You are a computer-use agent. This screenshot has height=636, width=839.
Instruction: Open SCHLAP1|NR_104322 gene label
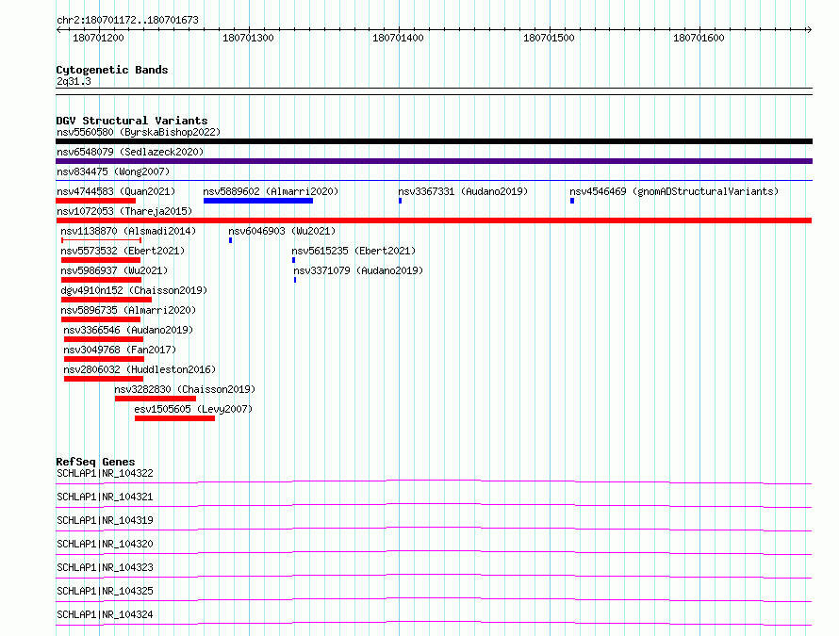[x=105, y=473]
